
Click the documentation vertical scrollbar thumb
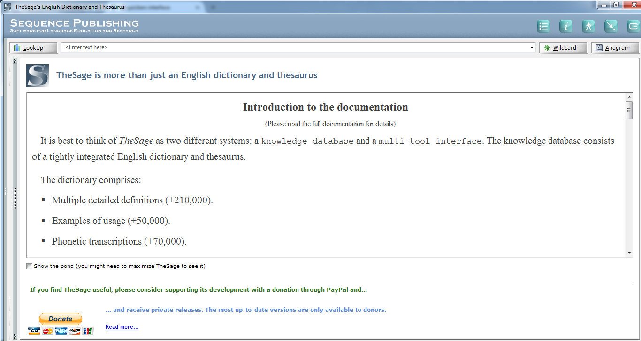(629, 111)
